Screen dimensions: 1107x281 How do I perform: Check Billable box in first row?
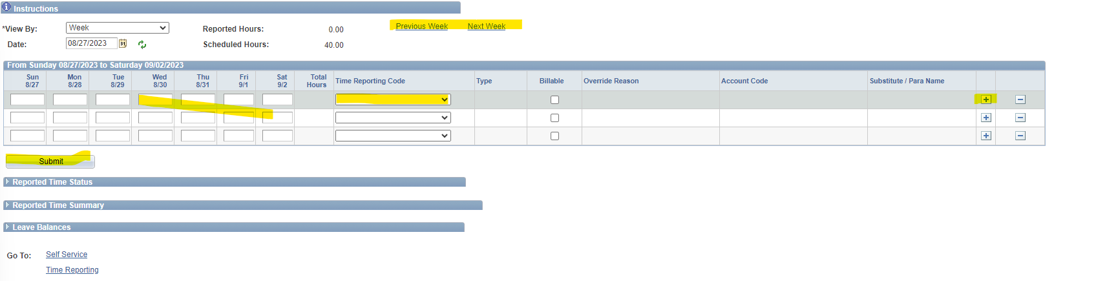[x=554, y=99]
